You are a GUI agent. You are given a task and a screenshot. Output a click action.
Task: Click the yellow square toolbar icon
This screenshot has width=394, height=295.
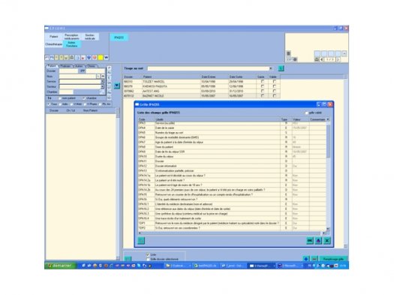click(x=101, y=58)
